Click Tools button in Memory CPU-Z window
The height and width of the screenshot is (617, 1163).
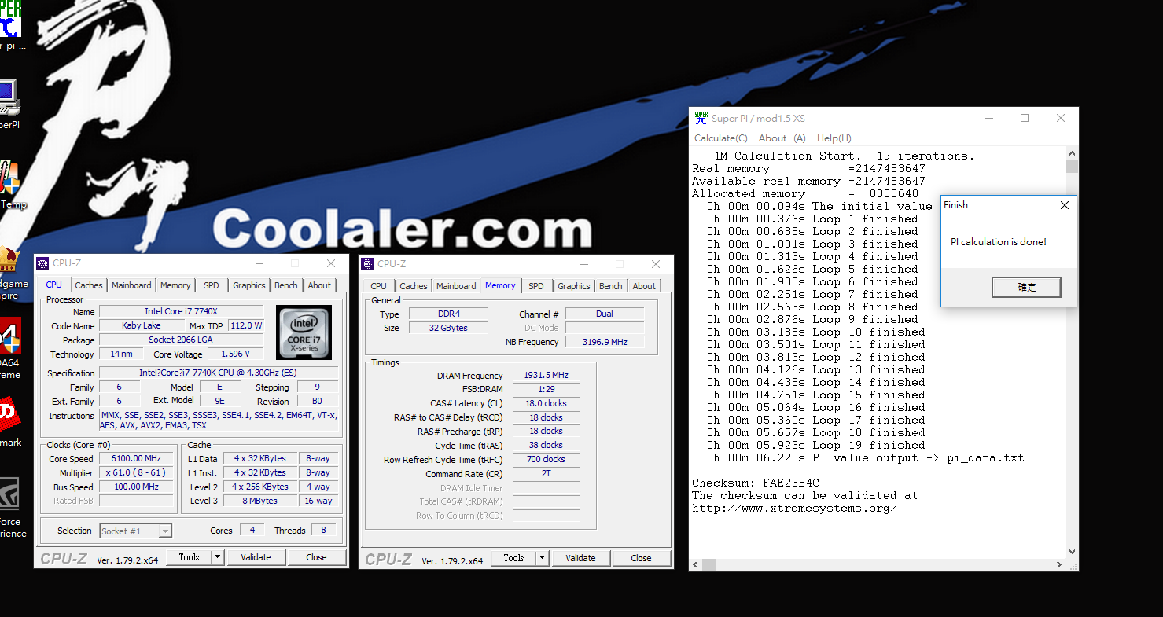point(513,557)
